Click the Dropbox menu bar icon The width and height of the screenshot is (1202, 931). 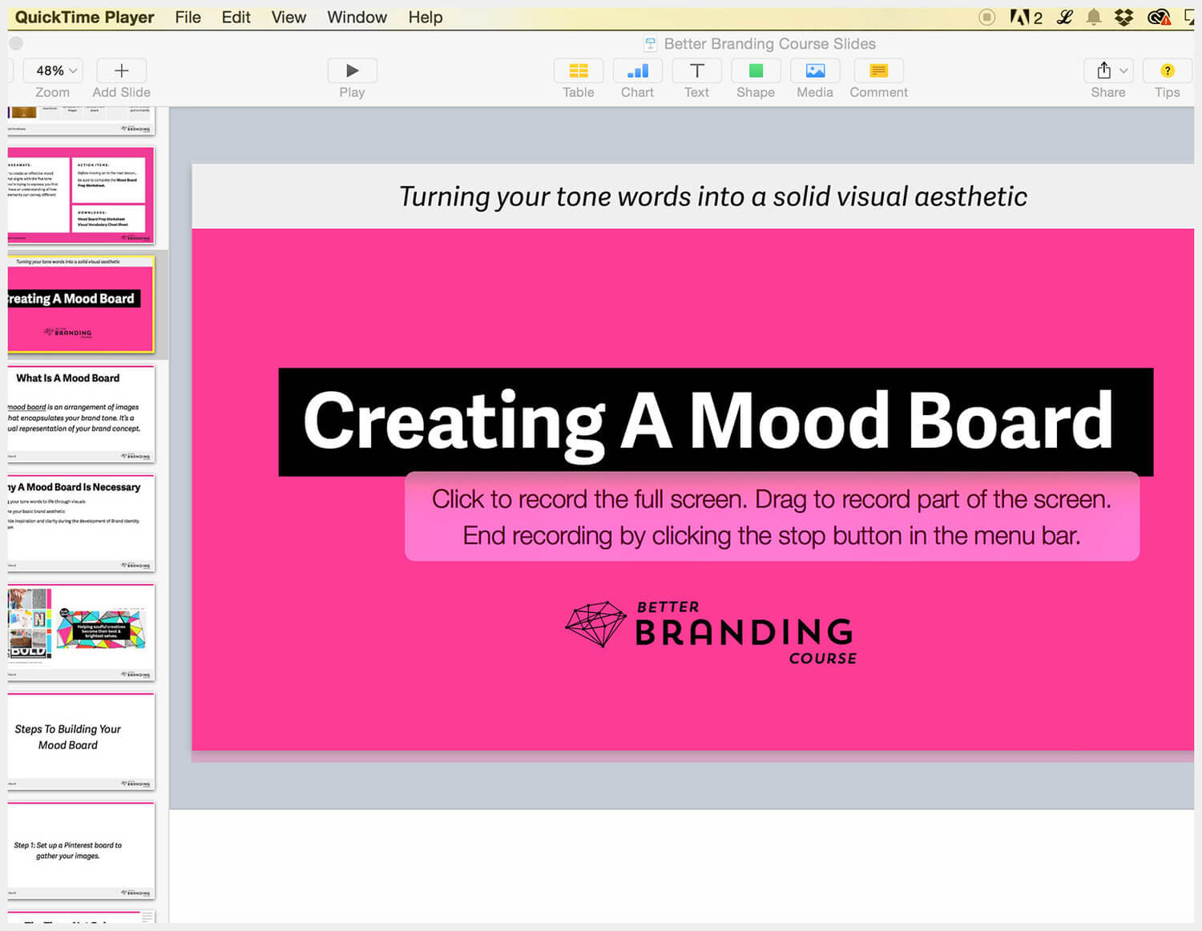[1123, 17]
